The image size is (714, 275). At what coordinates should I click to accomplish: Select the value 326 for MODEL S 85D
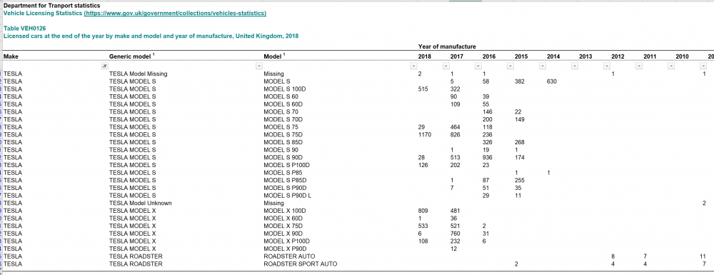click(x=487, y=142)
